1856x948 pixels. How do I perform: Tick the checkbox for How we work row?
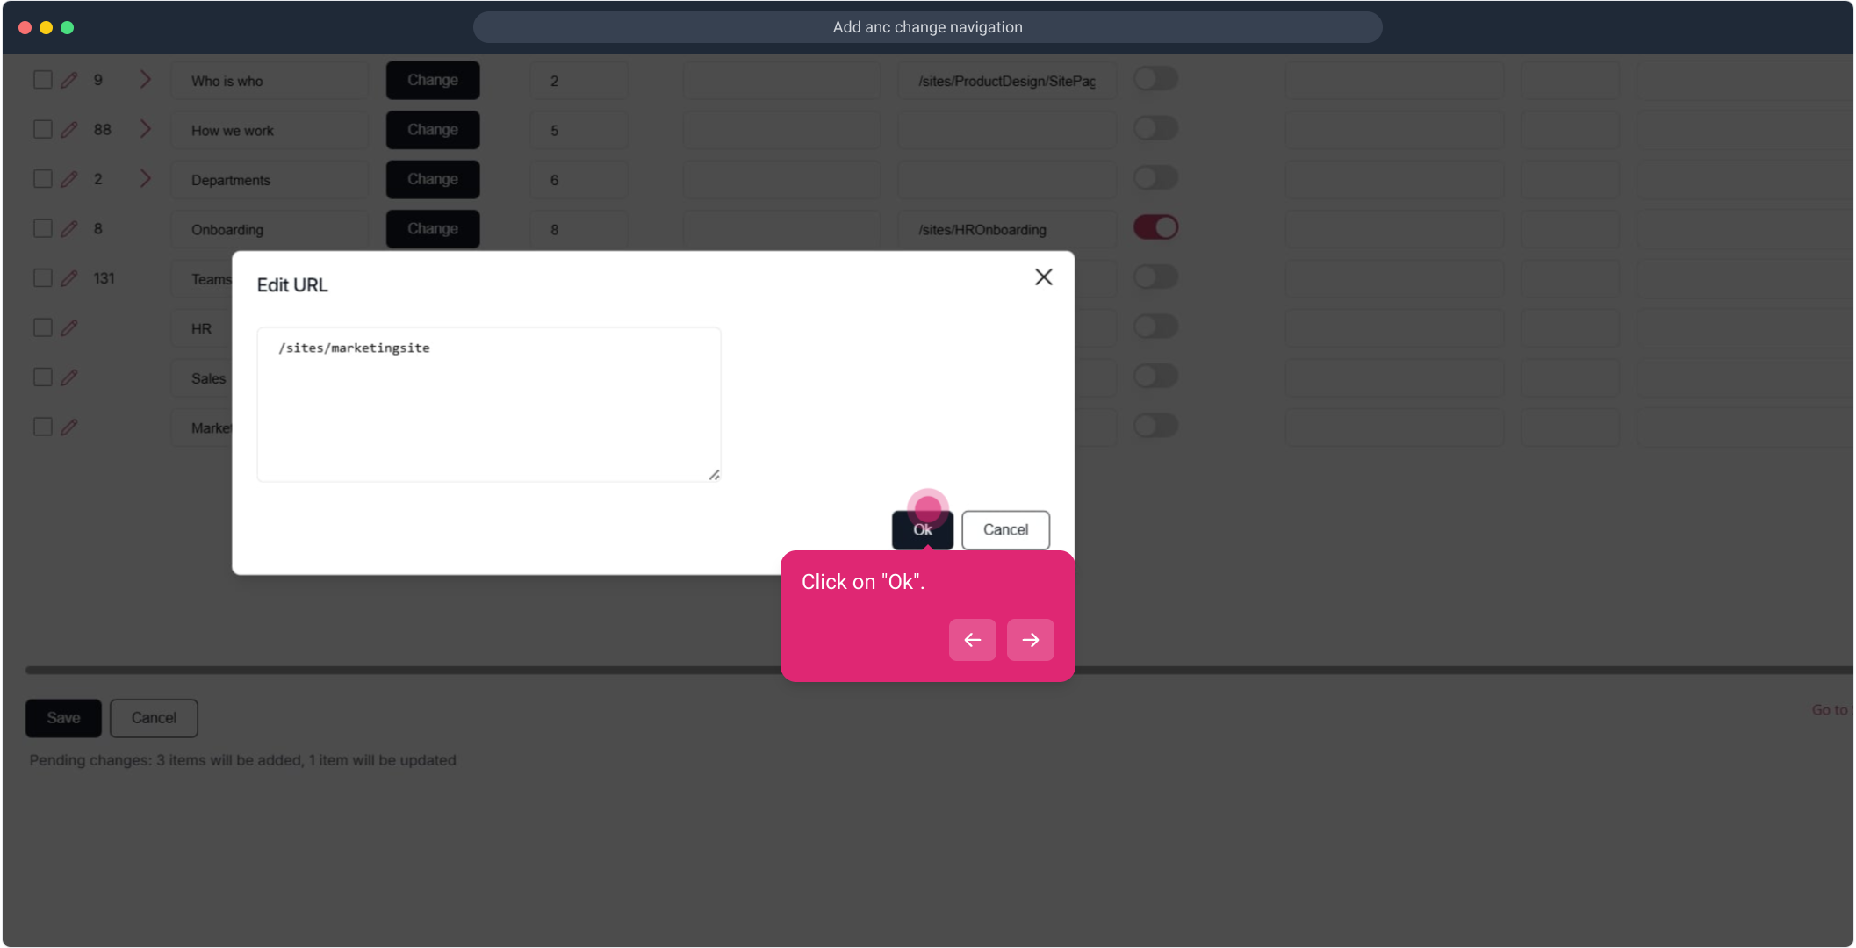point(43,130)
